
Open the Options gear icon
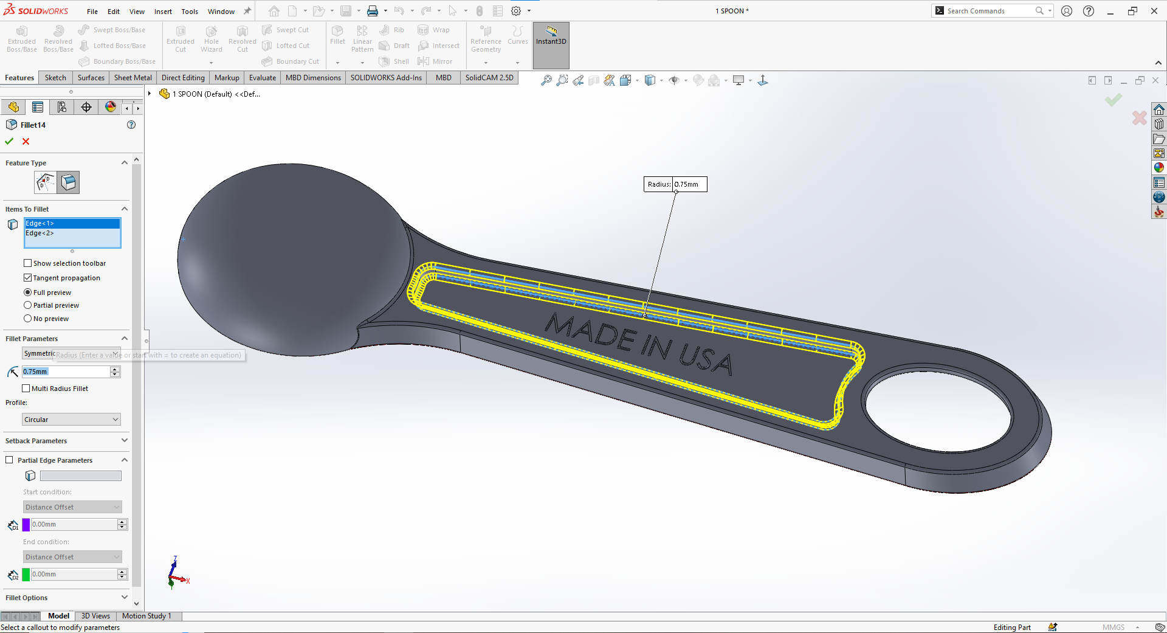(x=516, y=11)
